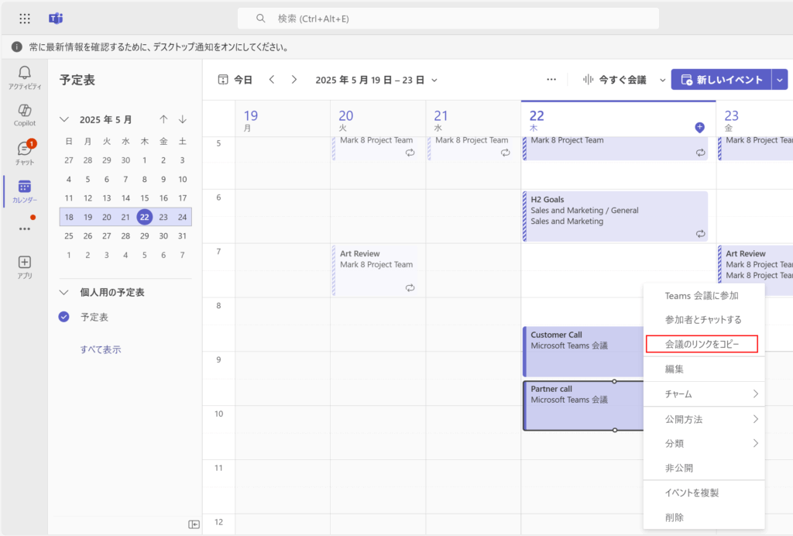Screen dimensions: 793x536
Task: Select the カレンダー sidebar icon
Action: [x=24, y=191]
